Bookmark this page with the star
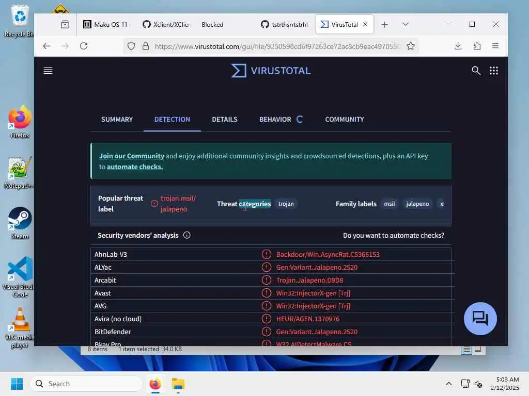The height and width of the screenshot is (396, 529). tap(411, 46)
